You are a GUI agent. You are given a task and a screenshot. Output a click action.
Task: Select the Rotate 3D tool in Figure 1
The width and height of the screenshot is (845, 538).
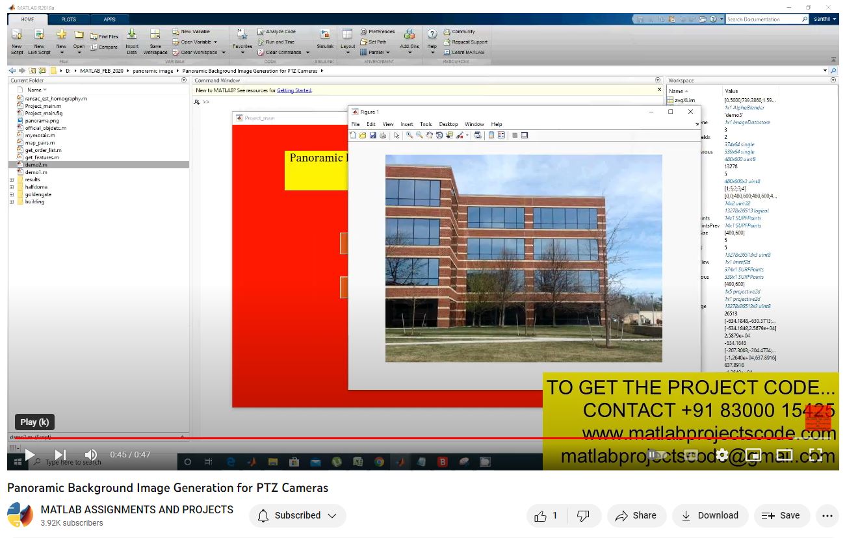pyautogui.click(x=439, y=135)
